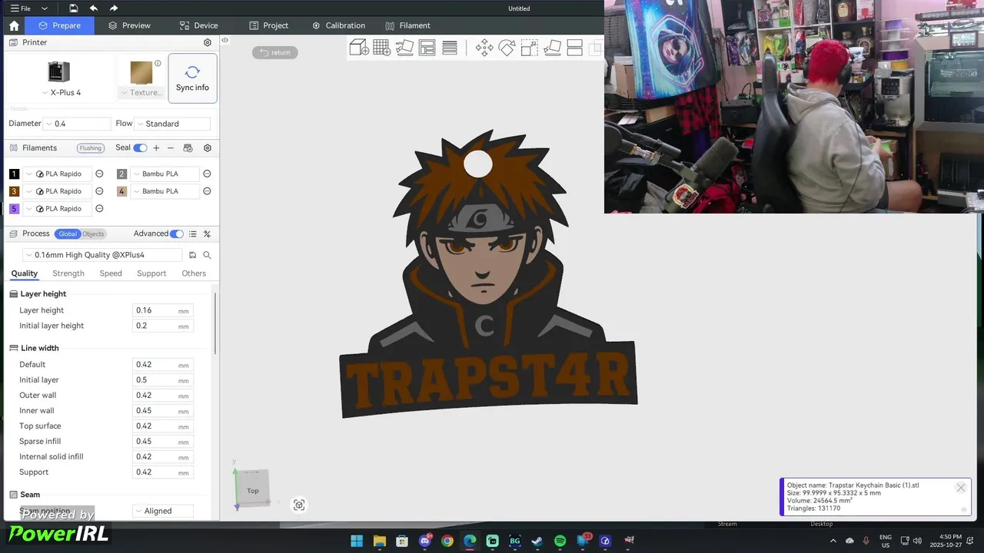Save the process preset icon
The image size is (984, 553).
tap(193, 255)
